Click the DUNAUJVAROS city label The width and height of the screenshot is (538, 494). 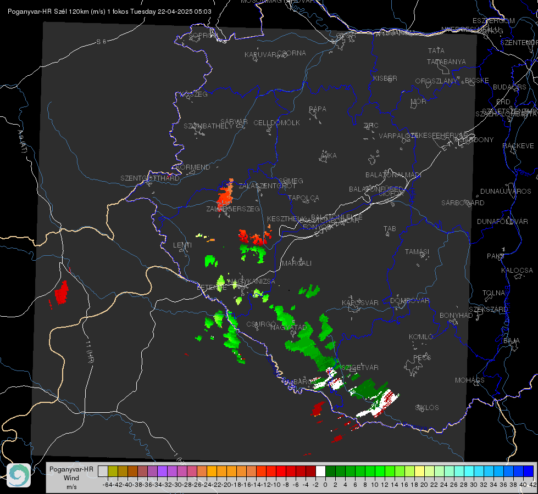(506, 192)
